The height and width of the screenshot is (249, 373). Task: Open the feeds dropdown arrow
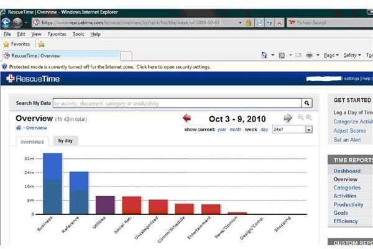(290, 55)
